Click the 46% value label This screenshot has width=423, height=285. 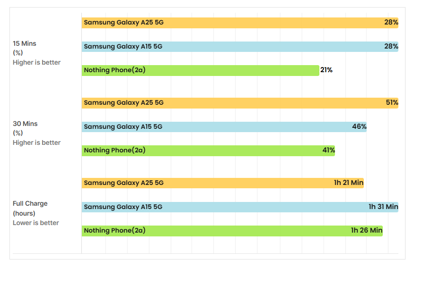tap(359, 126)
